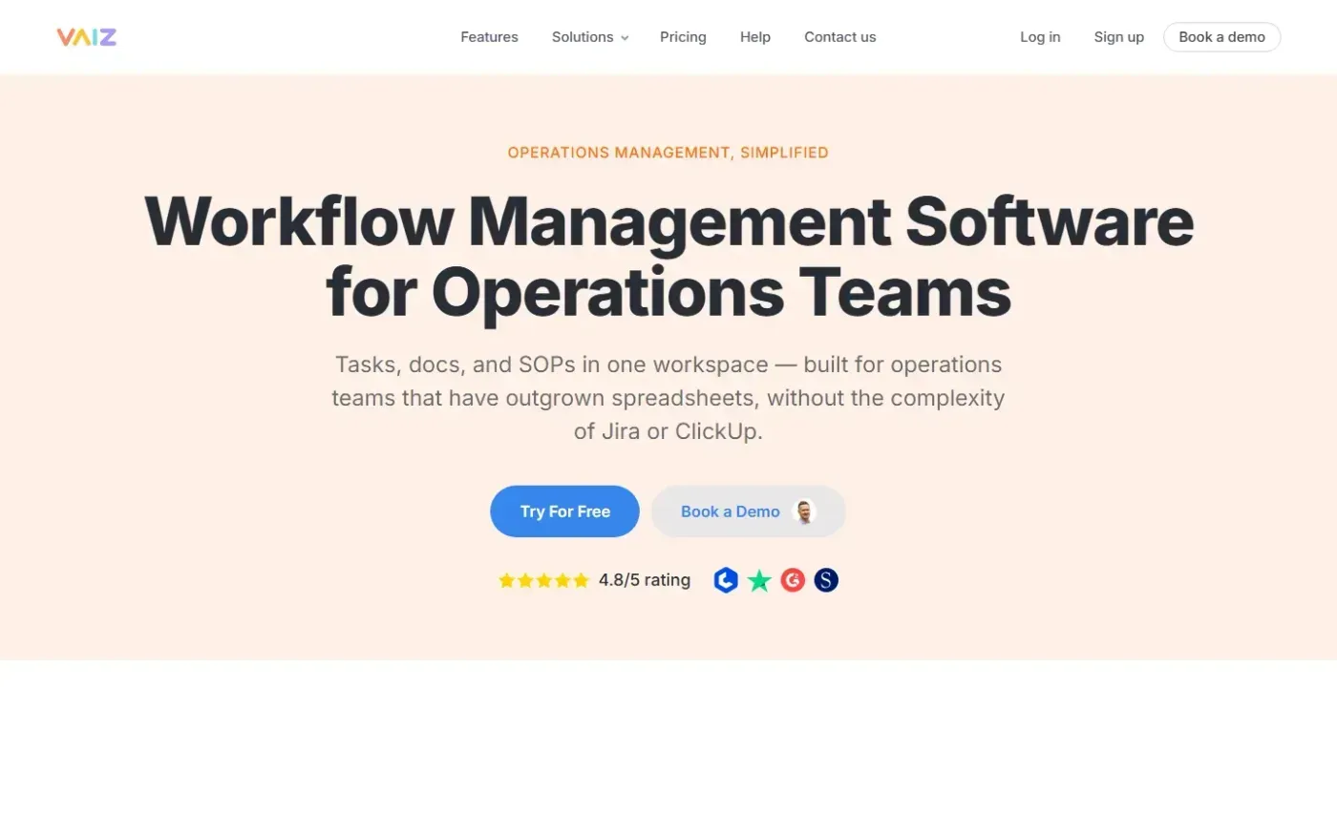
Task: Open the green Trustpilot star badge
Action: [x=759, y=580]
